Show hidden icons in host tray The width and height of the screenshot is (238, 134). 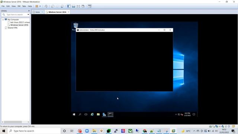click(x=194, y=131)
